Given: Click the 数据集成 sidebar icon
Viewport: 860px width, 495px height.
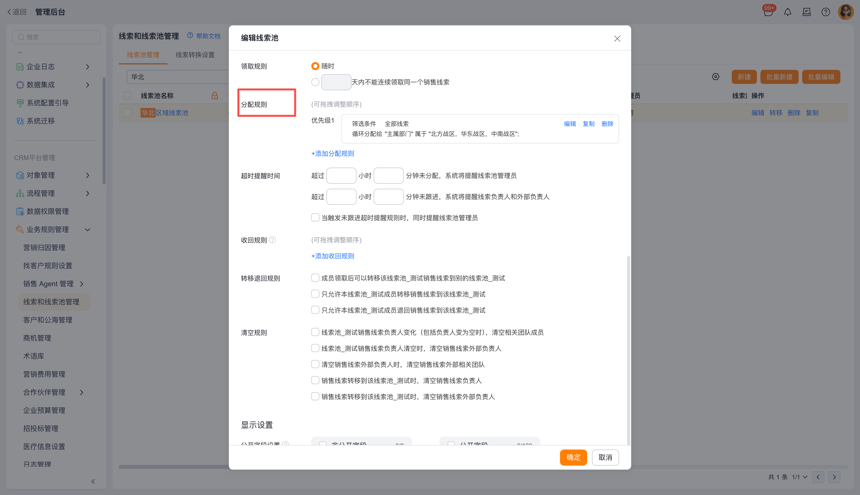Looking at the screenshot, I should pos(20,85).
